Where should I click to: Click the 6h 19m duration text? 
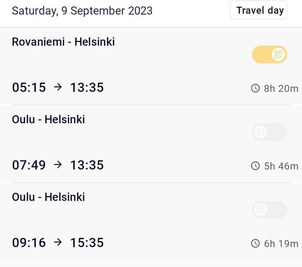pyautogui.click(x=281, y=244)
